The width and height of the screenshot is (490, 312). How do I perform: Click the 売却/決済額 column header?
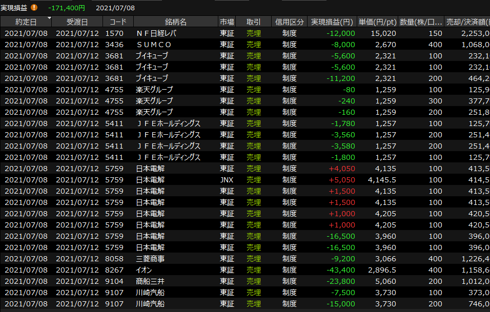pos(467,22)
